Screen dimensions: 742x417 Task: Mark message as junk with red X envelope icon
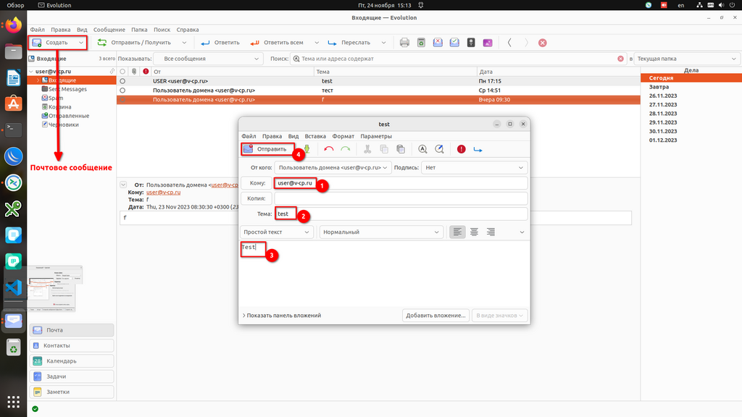point(438,43)
